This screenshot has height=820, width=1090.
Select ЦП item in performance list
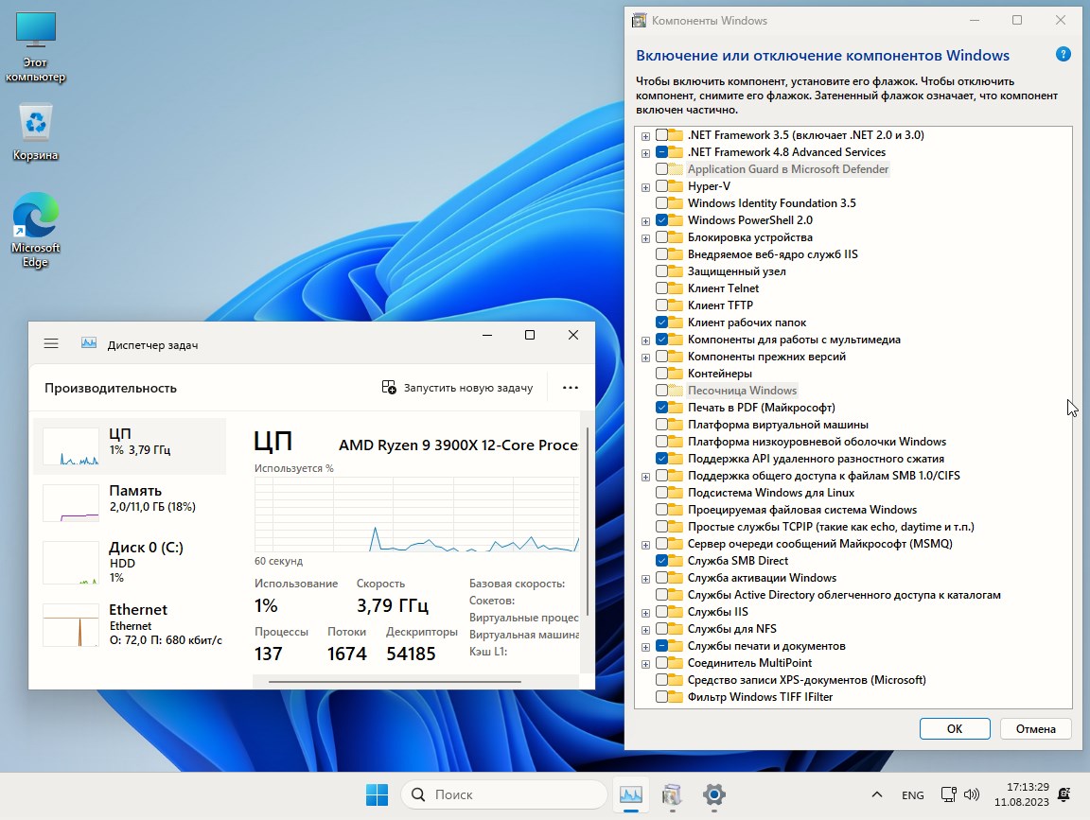[x=130, y=446]
